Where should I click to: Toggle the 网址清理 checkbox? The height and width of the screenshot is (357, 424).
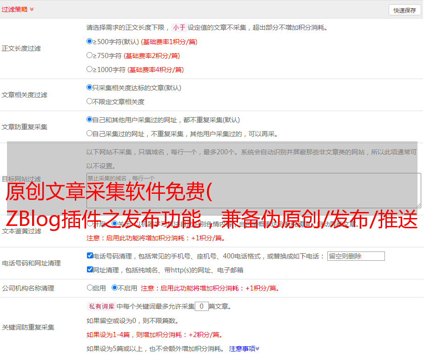(90, 269)
